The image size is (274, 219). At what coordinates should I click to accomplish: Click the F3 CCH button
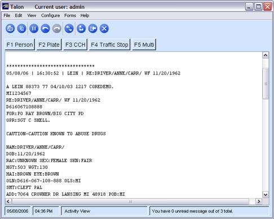76,45
